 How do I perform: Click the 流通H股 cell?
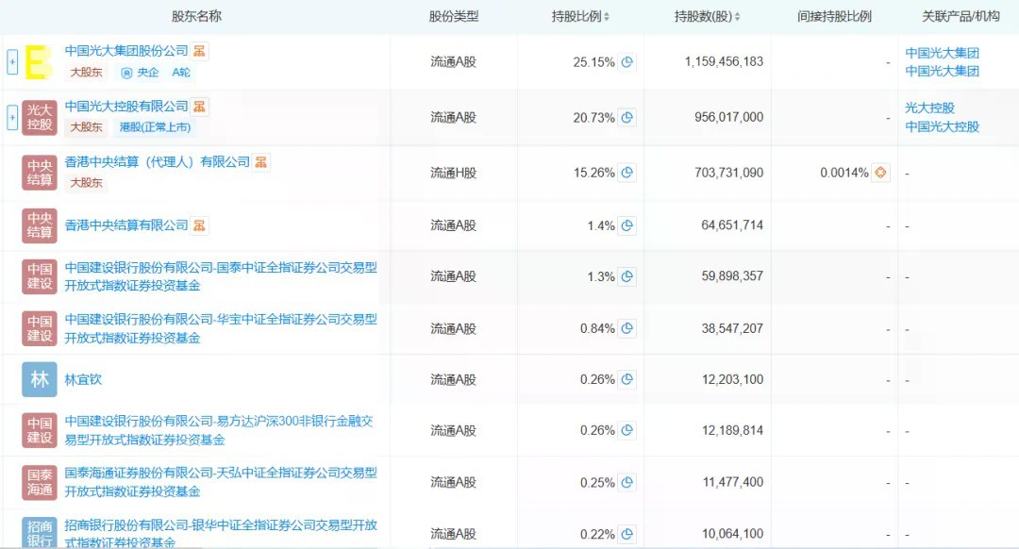pyautogui.click(x=454, y=173)
